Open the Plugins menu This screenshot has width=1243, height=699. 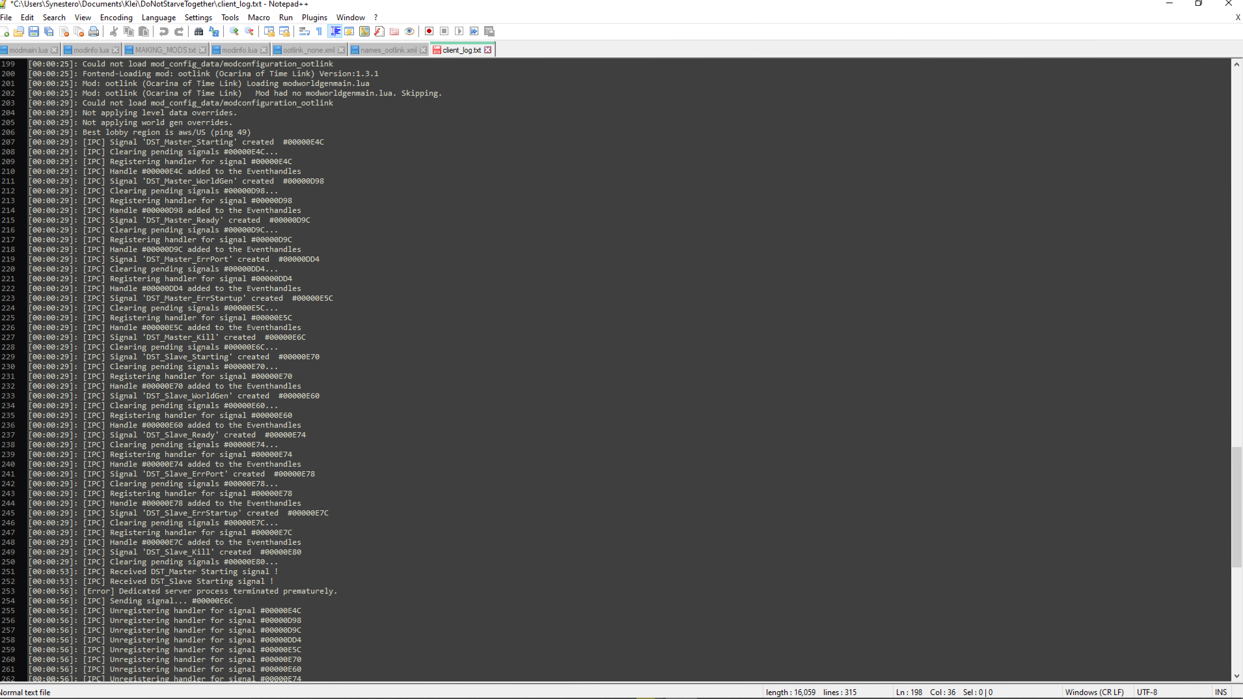click(314, 18)
